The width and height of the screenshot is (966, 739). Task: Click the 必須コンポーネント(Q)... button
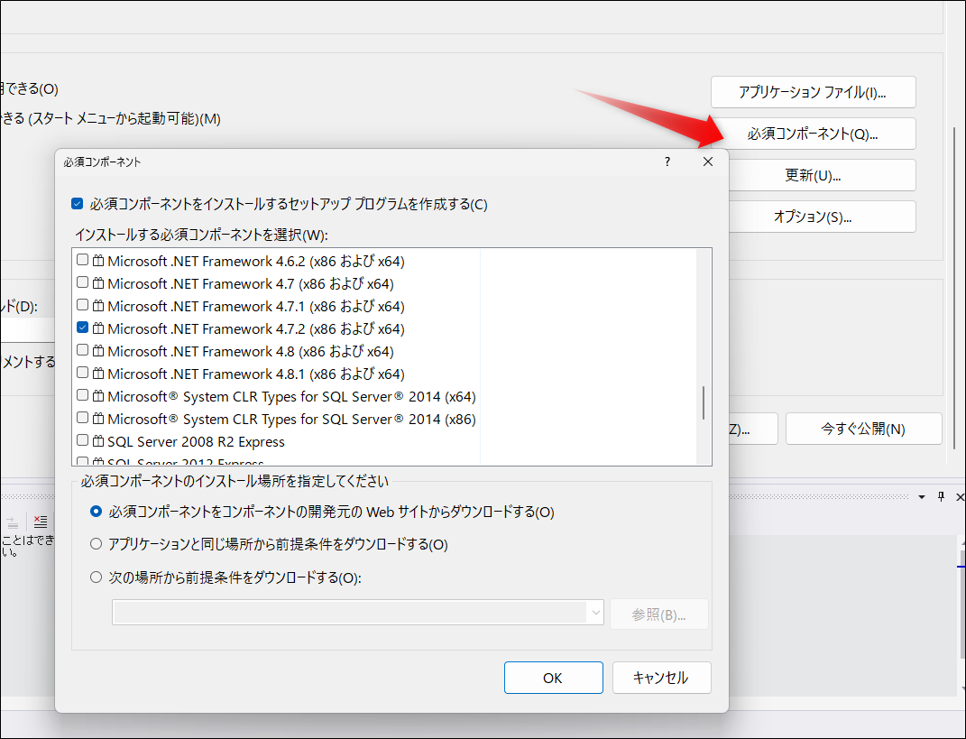point(813,134)
